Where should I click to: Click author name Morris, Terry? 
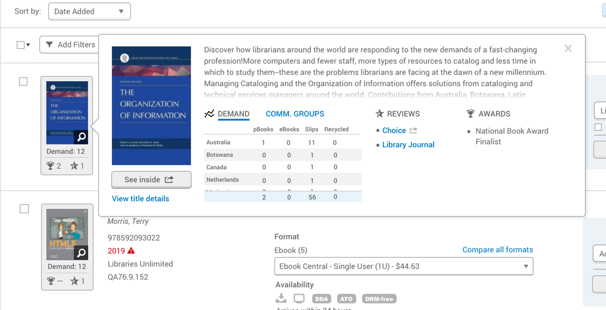point(128,222)
